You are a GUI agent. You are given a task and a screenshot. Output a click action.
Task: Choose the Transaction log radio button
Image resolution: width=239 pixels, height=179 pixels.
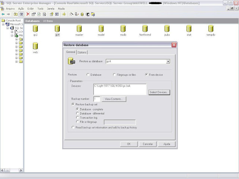point(77,117)
